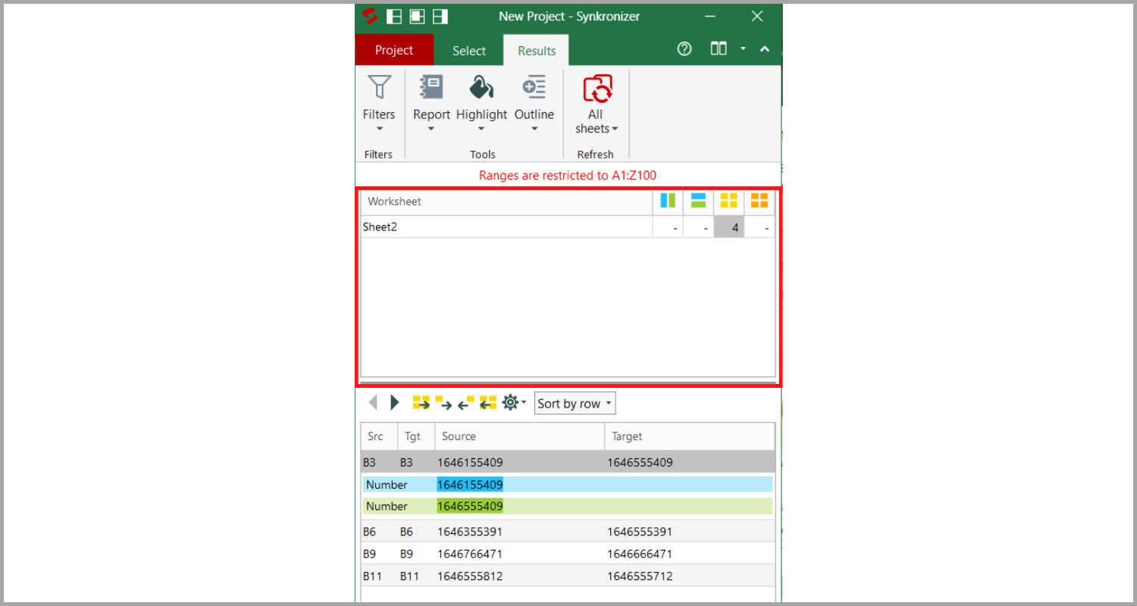Select the Highlight tool

click(x=481, y=87)
